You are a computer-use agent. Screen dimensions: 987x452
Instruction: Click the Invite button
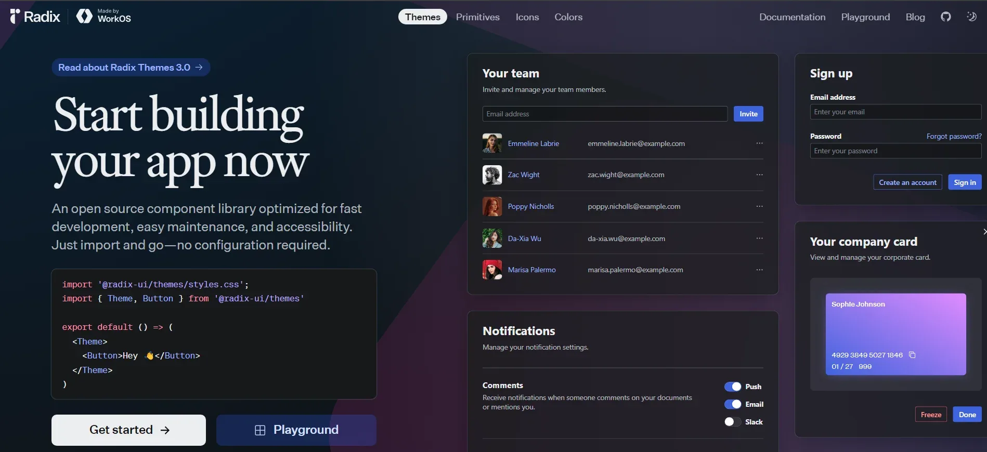click(748, 114)
